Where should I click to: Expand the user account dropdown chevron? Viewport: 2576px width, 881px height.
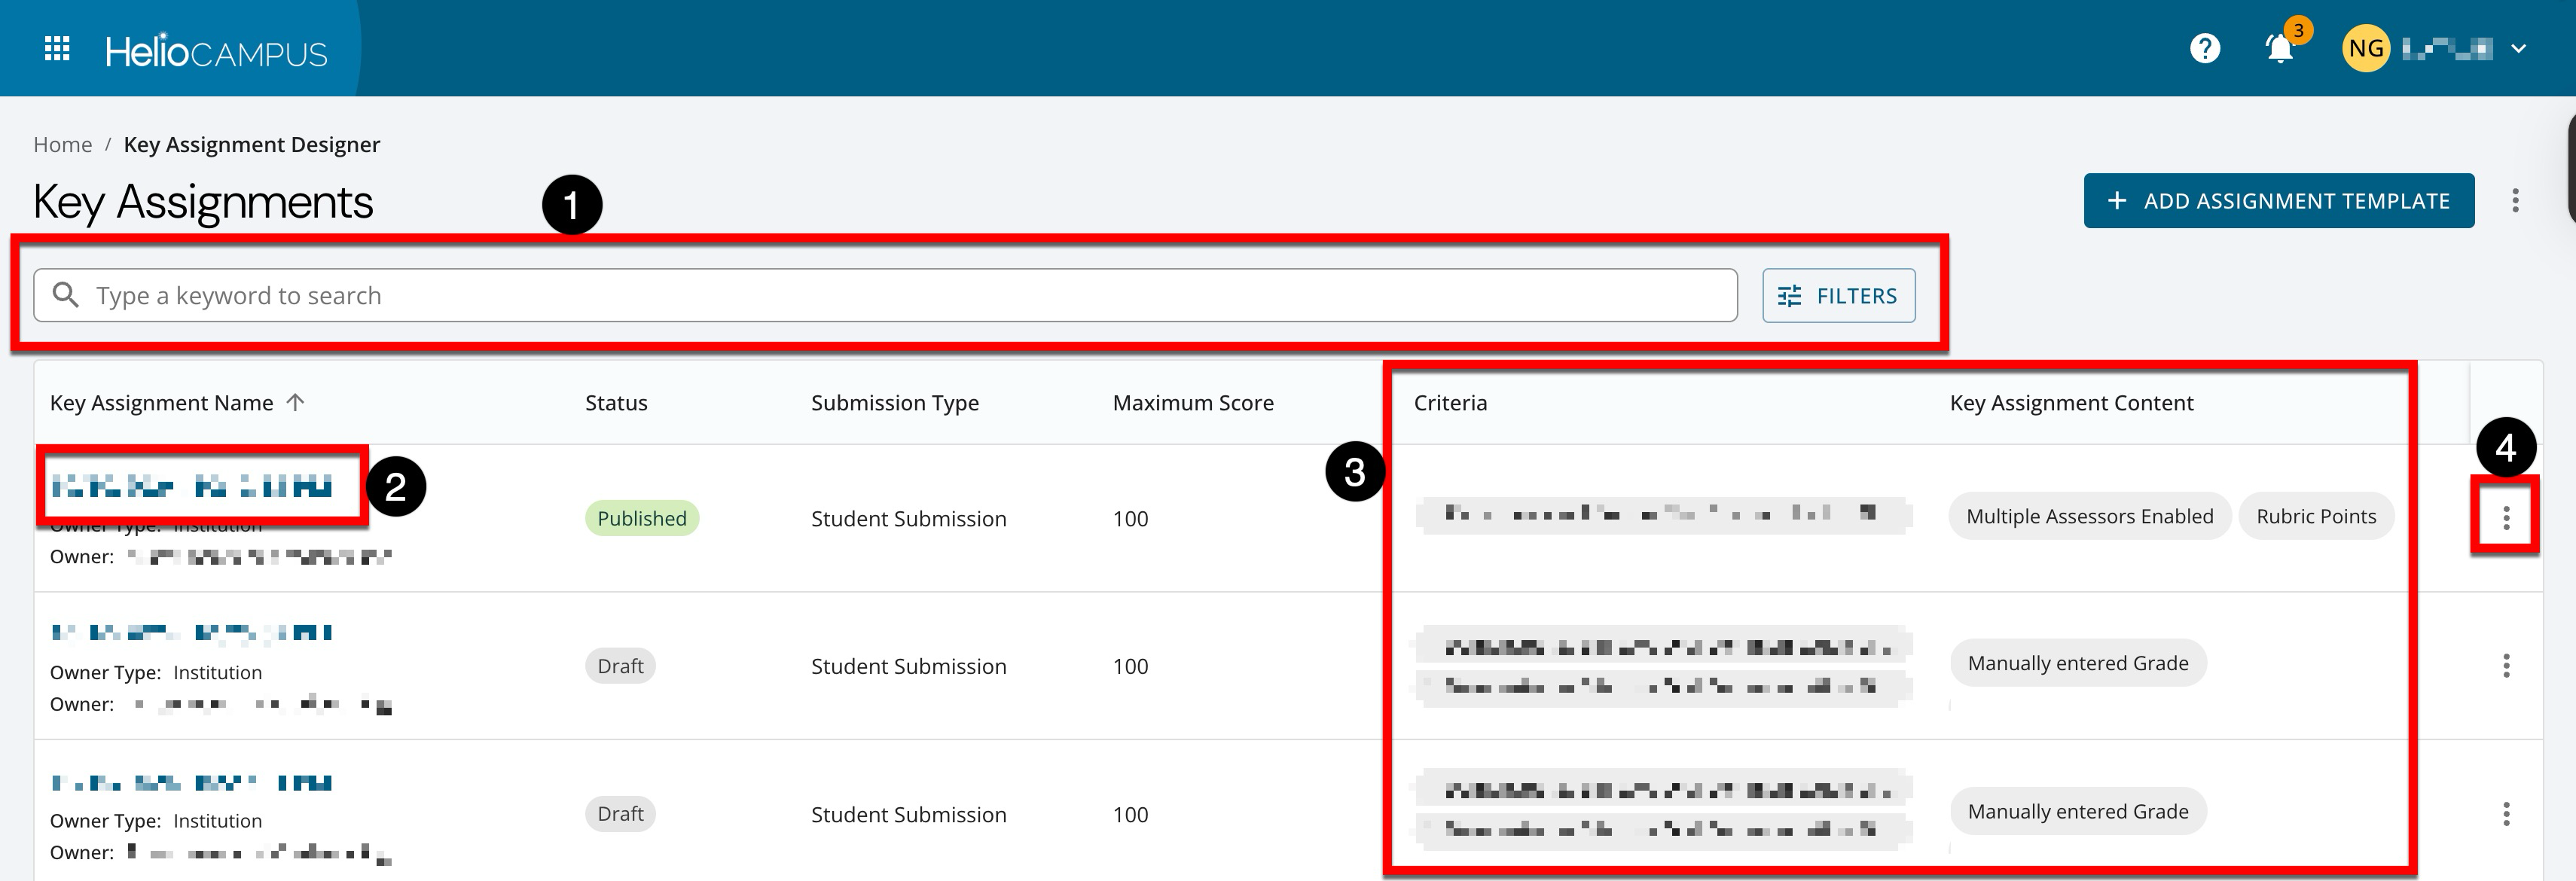pos(2519,49)
